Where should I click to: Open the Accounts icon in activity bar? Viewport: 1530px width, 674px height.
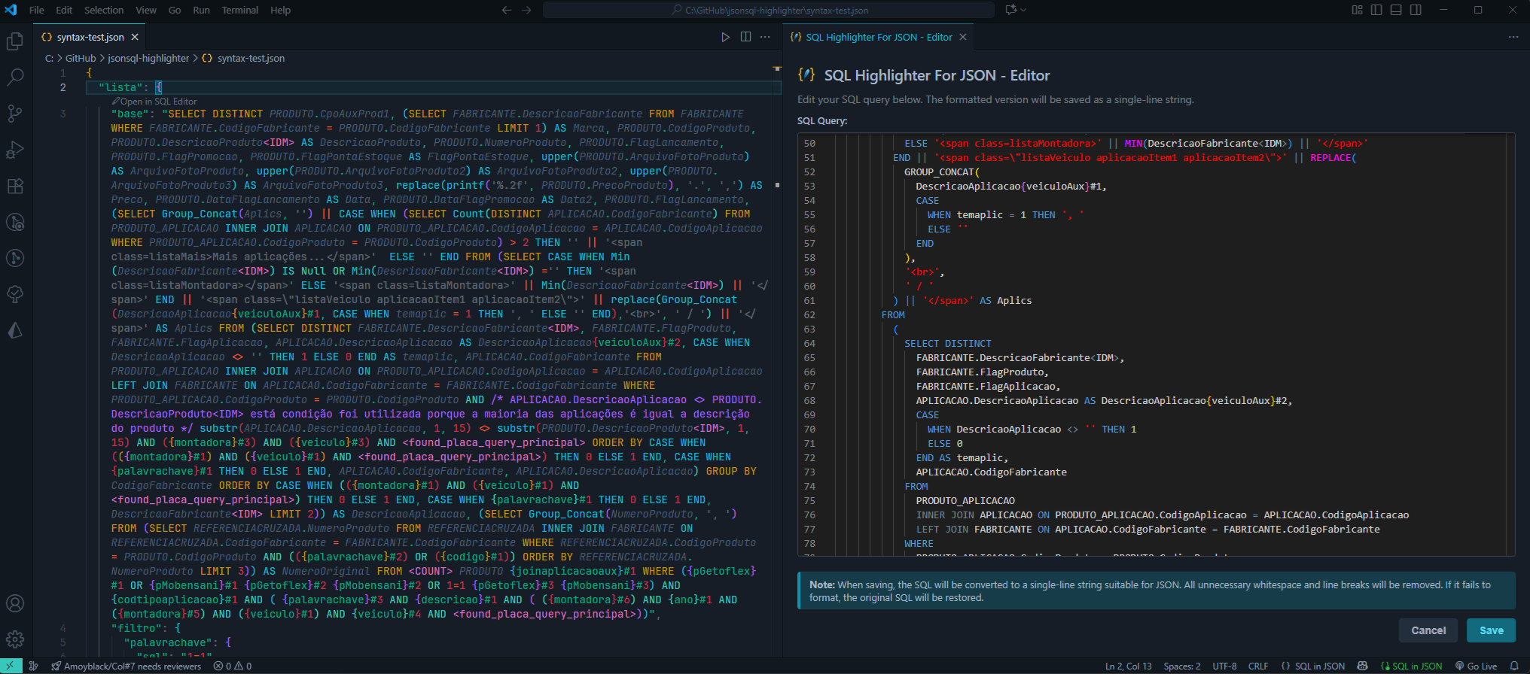click(x=15, y=603)
